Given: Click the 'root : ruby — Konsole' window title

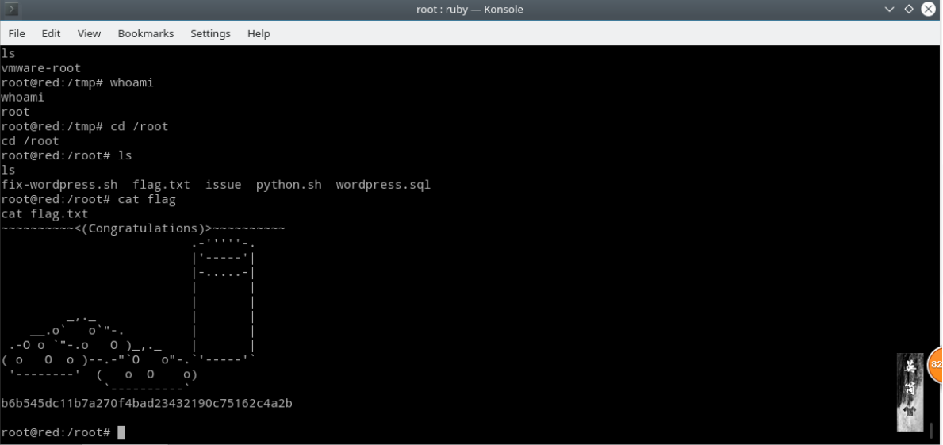Looking at the screenshot, I should click(470, 9).
